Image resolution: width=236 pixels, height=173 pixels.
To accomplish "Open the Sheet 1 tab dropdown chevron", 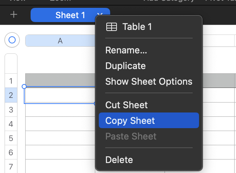I will click(99, 15).
